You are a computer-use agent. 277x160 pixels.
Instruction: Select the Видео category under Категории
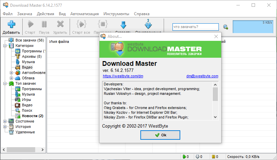click(27, 67)
